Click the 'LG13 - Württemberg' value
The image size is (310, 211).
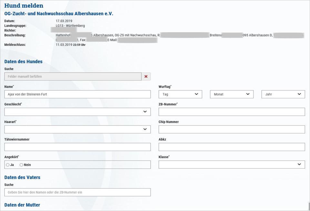(70, 26)
